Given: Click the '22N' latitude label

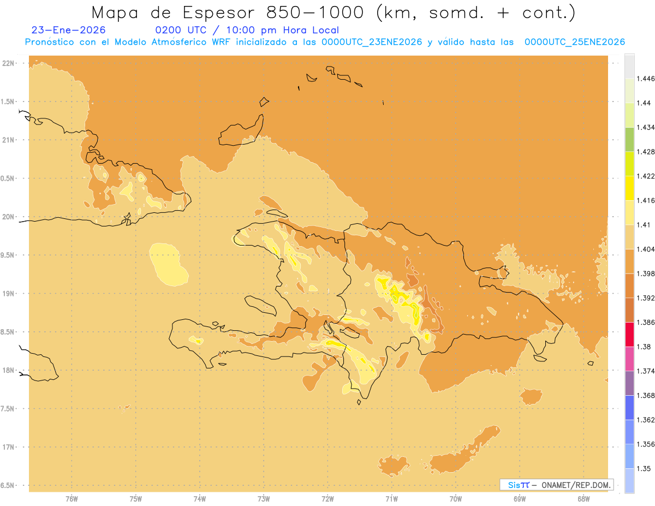Looking at the screenshot, I should point(9,63).
